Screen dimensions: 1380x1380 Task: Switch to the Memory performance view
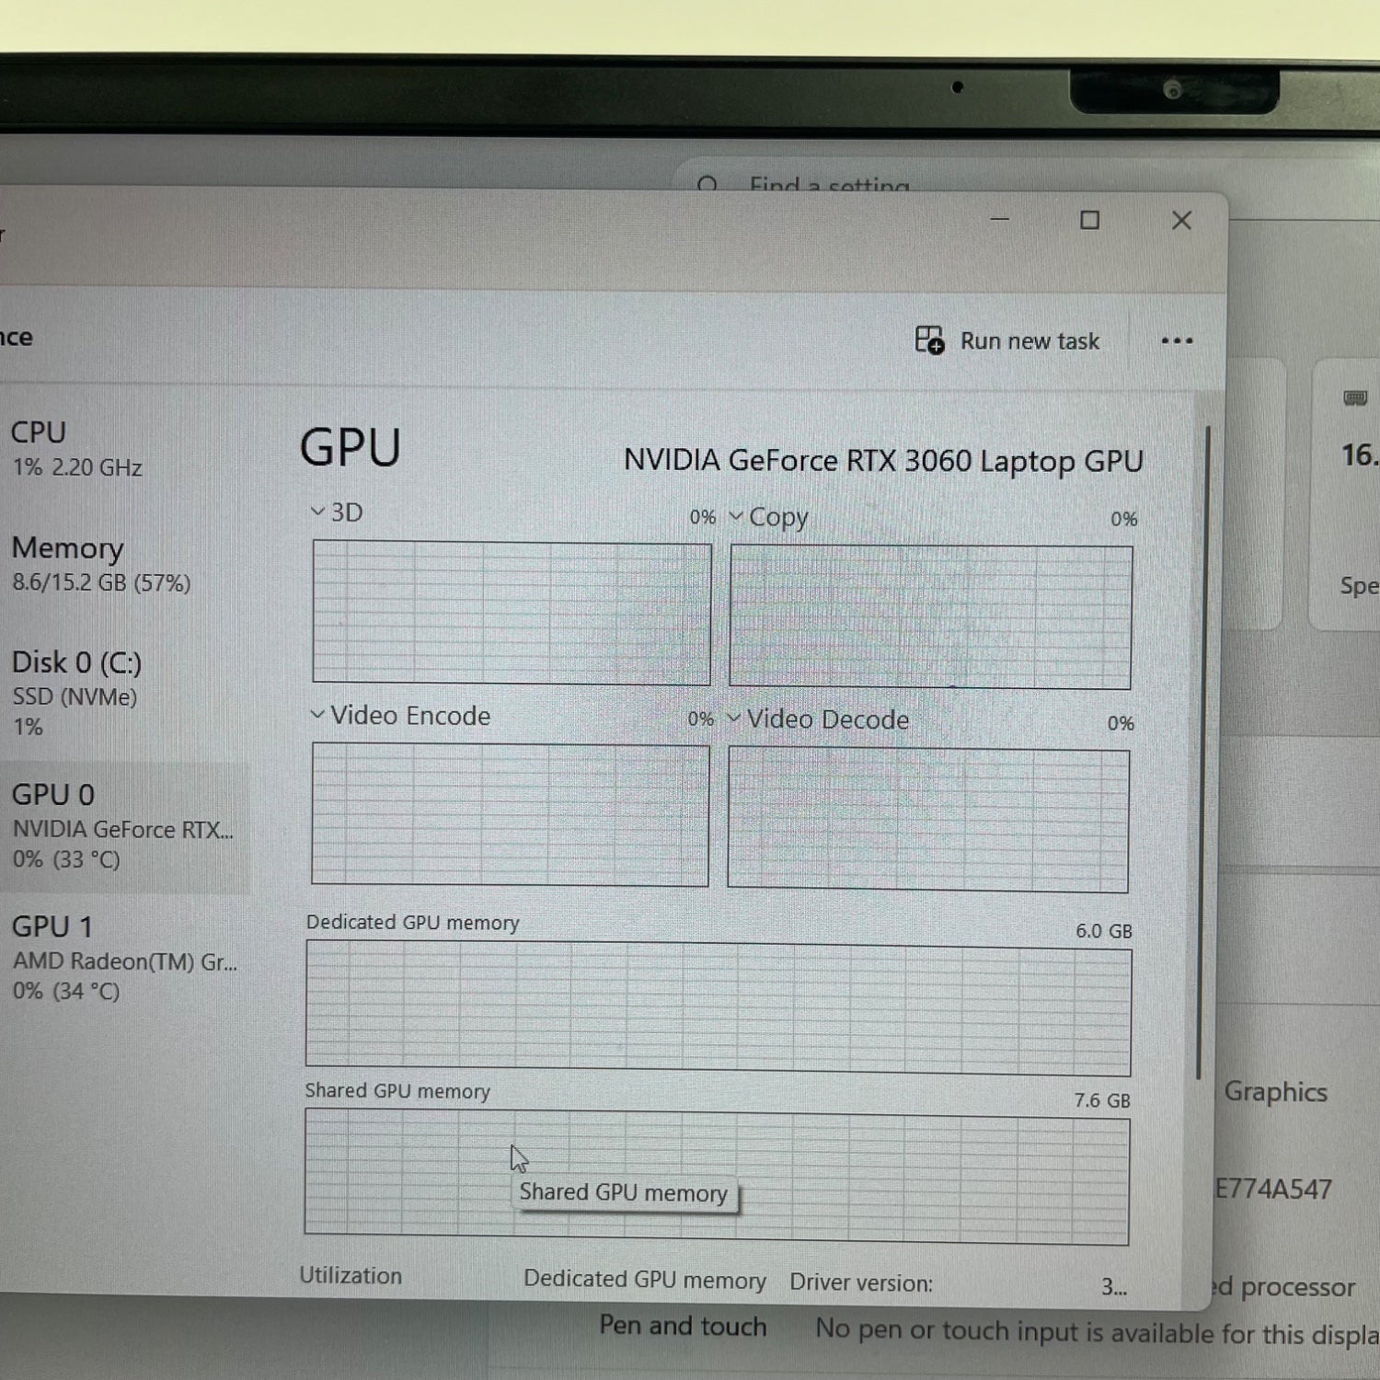pos(101,563)
